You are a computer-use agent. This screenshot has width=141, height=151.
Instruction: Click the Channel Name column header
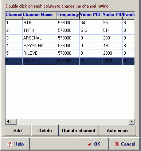(40, 15)
